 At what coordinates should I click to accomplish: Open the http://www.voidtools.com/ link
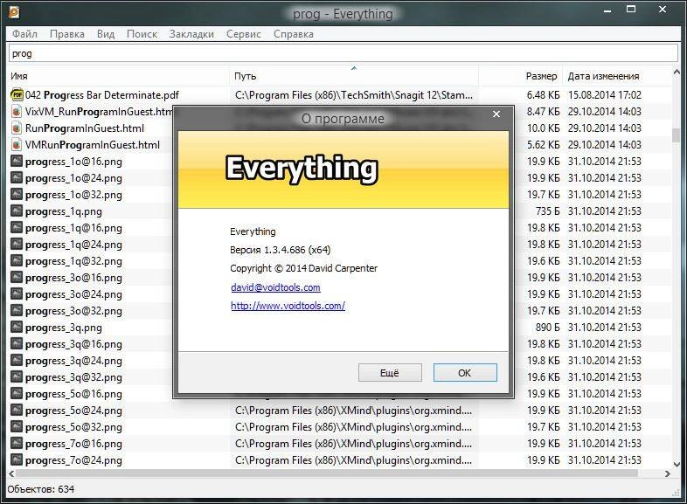coord(288,306)
